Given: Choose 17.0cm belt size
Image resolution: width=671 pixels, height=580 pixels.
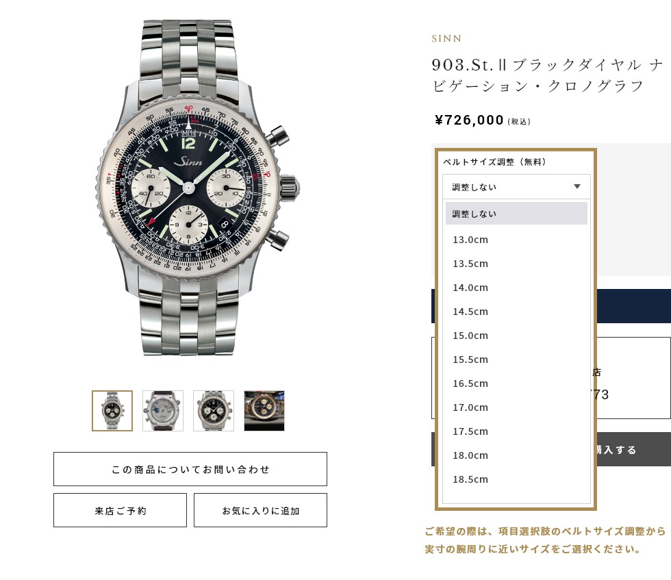Looking at the screenshot, I should [x=516, y=407].
